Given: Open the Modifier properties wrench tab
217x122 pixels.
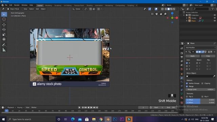Looking at the screenshot, I should [x=182, y=78].
